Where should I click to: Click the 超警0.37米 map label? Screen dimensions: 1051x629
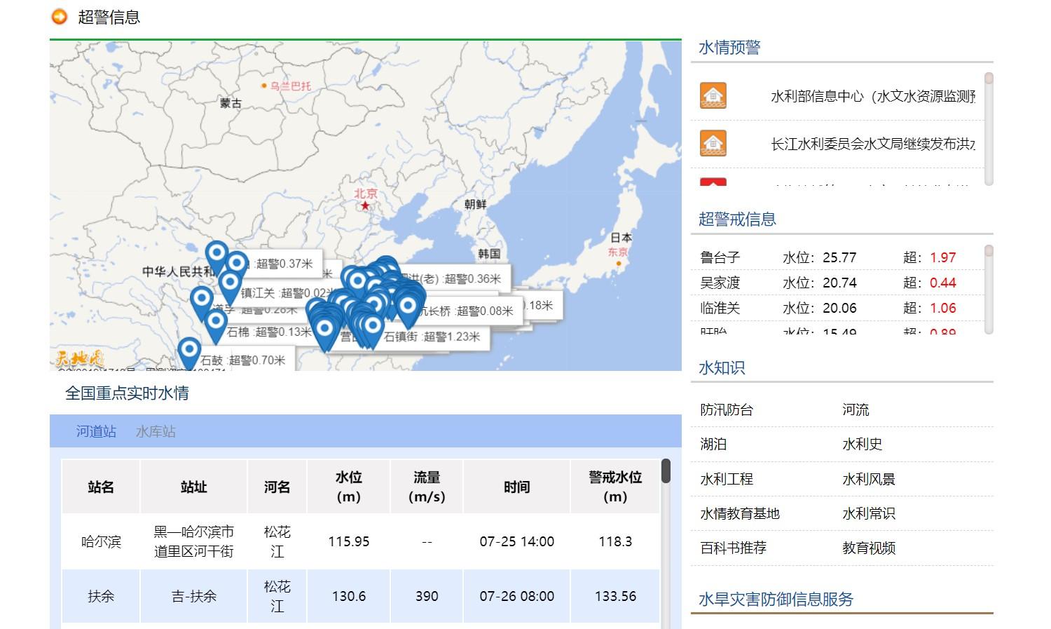coord(284,264)
